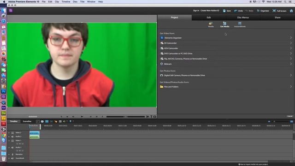
Task: Expand the Narration track
Action: 9,154
